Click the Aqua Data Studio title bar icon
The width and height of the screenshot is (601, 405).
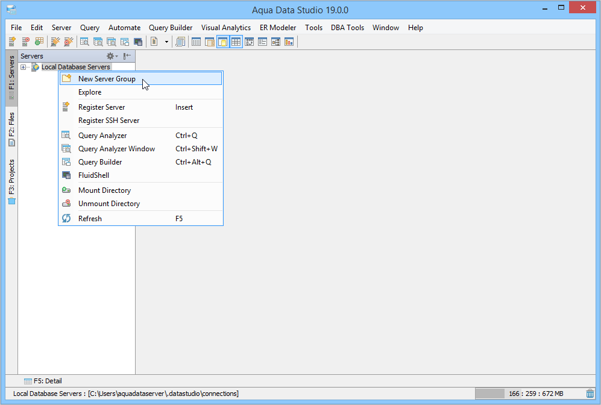[11, 9]
